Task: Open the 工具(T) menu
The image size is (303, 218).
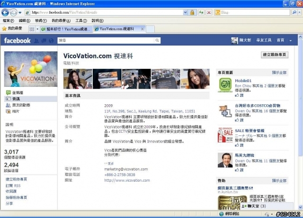Action: coord(81,21)
